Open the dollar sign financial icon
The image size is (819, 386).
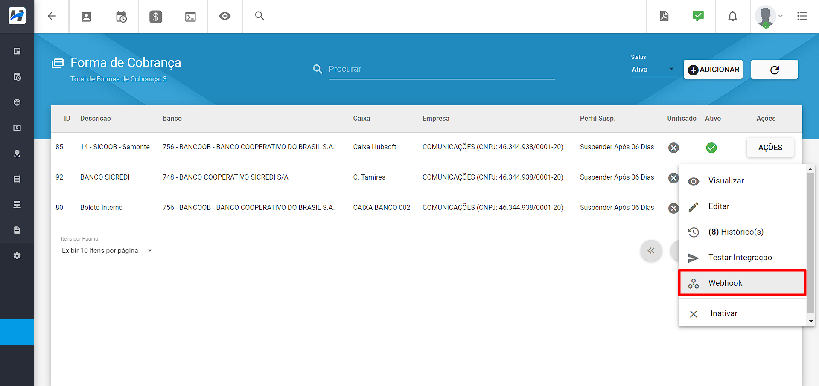click(x=156, y=17)
